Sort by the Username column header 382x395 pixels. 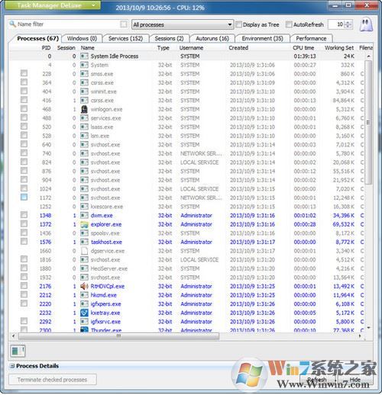(191, 48)
